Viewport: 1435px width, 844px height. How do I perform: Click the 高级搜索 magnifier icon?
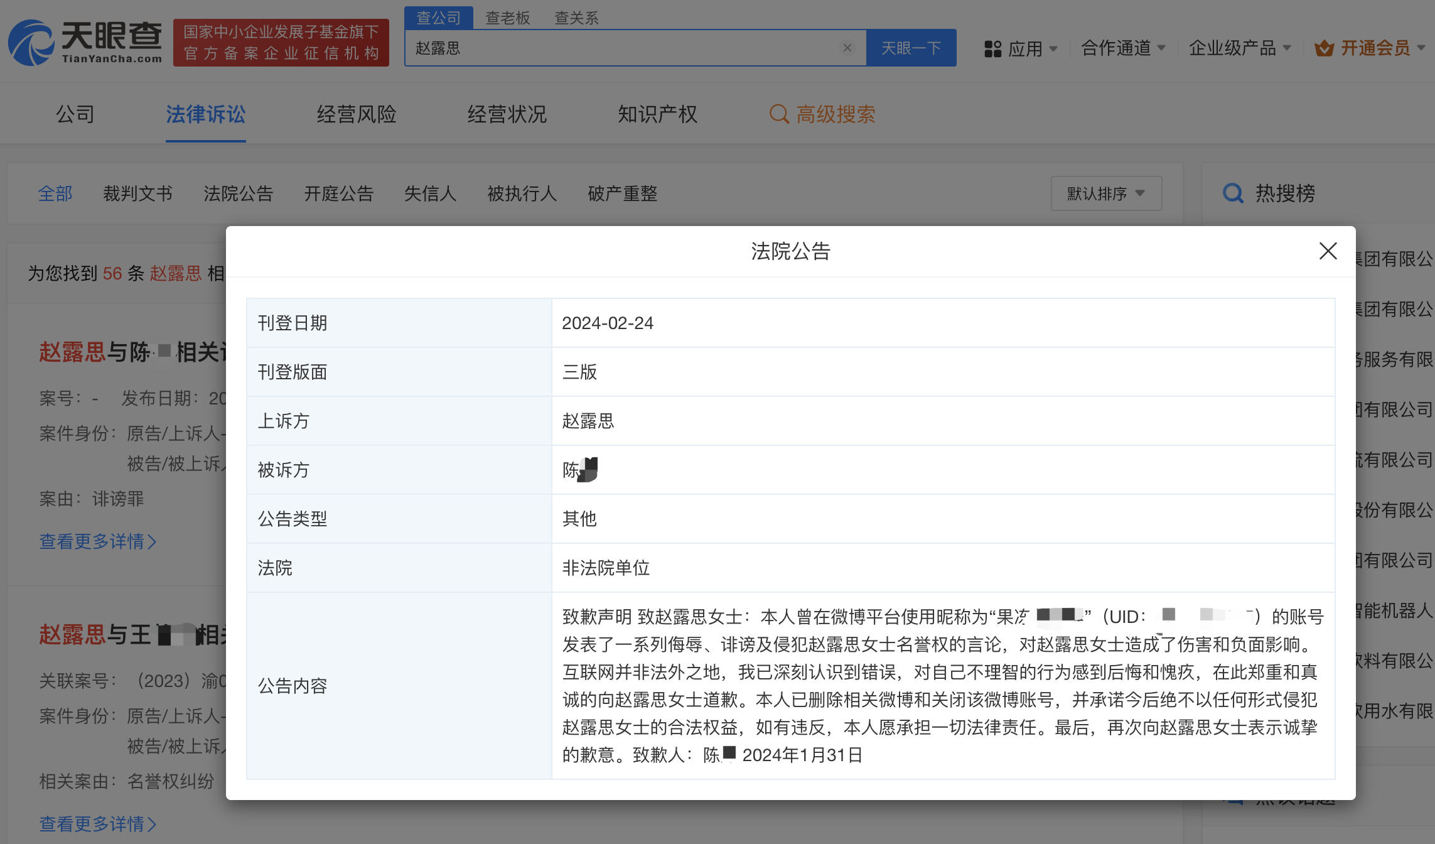click(x=778, y=114)
